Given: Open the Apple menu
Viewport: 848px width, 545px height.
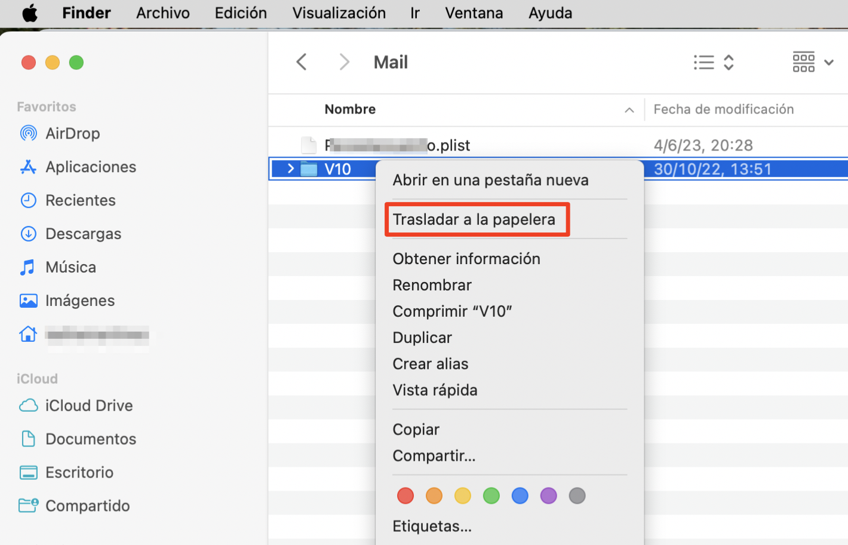Looking at the screenshot, I should (x=30, y=13).
